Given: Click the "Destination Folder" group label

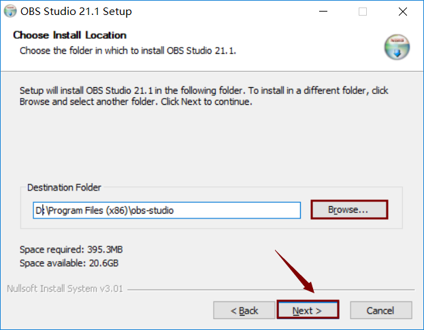Looking at the screenshot, I should pyautogui.click(x=64, y=187).
